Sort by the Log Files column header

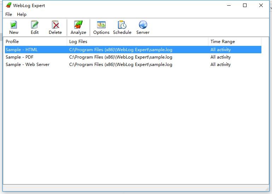coord(137,42)
